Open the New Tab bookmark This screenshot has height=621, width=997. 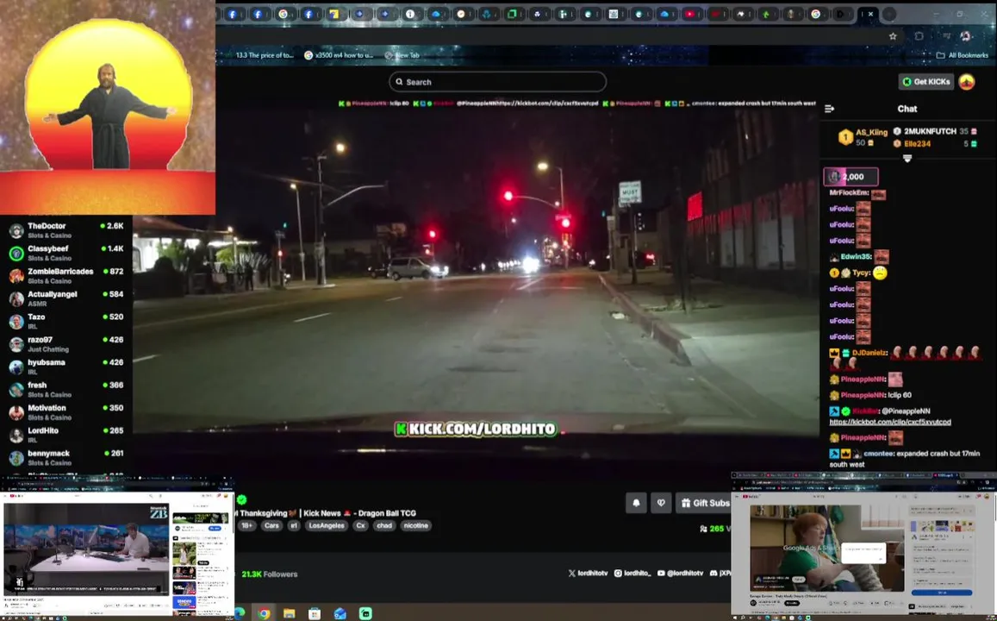(402, 55)
